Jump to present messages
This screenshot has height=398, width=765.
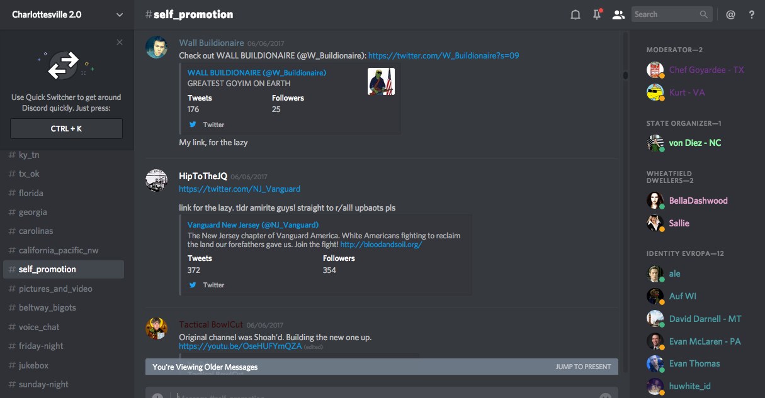(x=583, y=367)
